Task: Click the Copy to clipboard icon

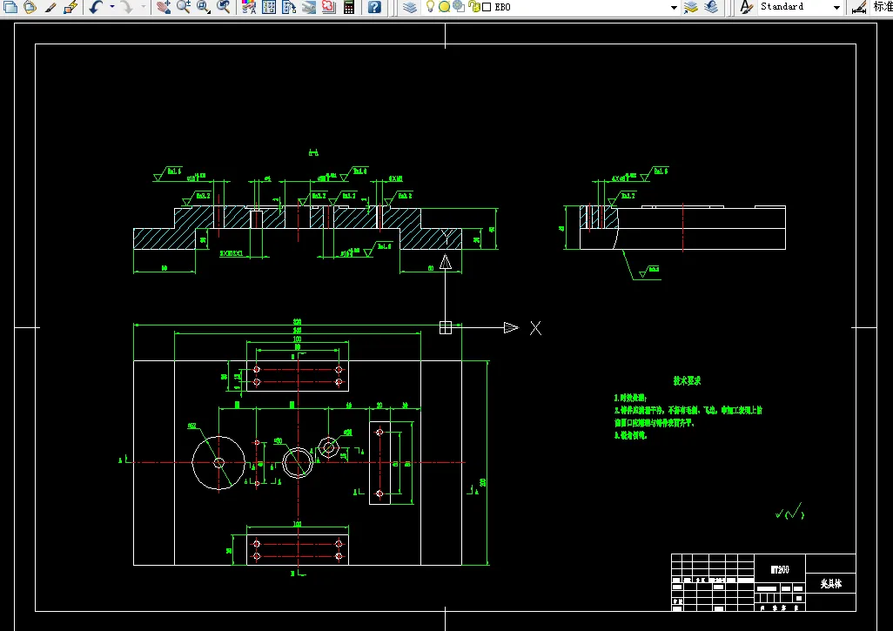Action: (x=10, y=7)
